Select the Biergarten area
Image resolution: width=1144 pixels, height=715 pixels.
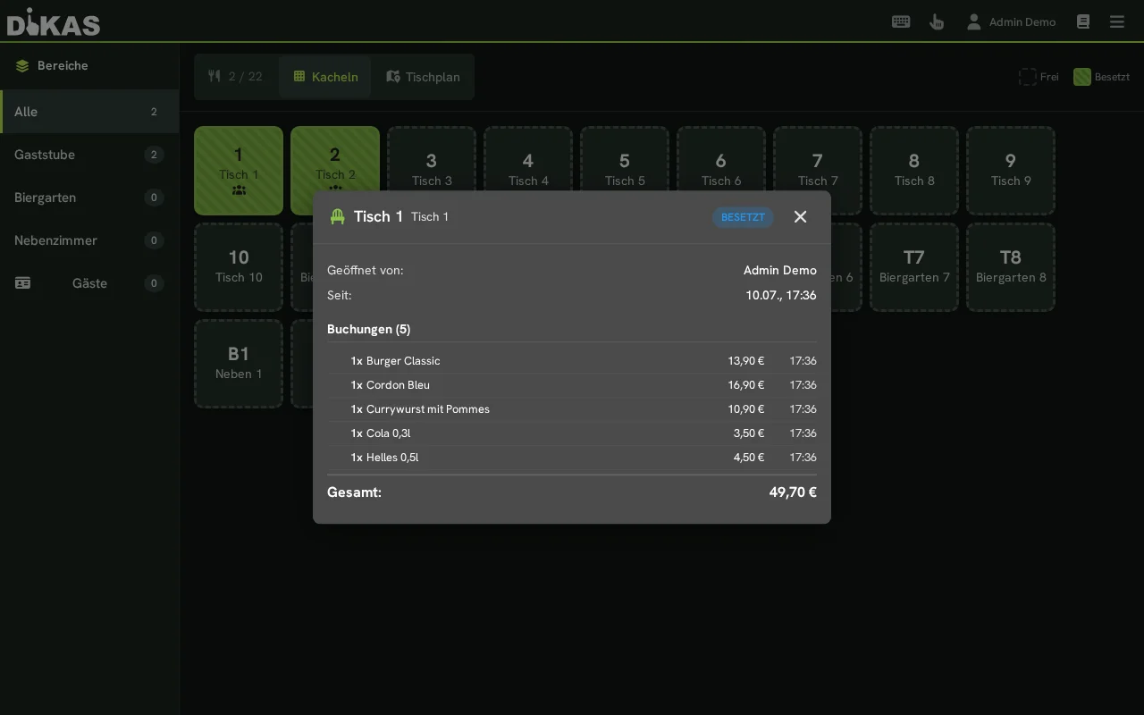89,198
